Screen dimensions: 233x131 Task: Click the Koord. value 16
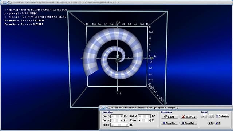[x=131, y=125]
